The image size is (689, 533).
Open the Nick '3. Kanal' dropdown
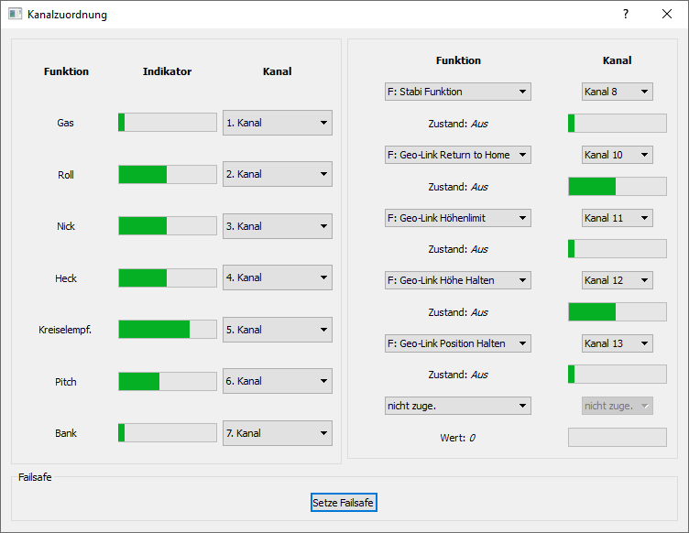[x=277, y=226]
